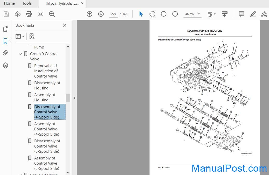Open Assembly of Housing bookmark
The width and height of the screenshot is (269, 175).
pyautogui.click(x=45, y=97)
